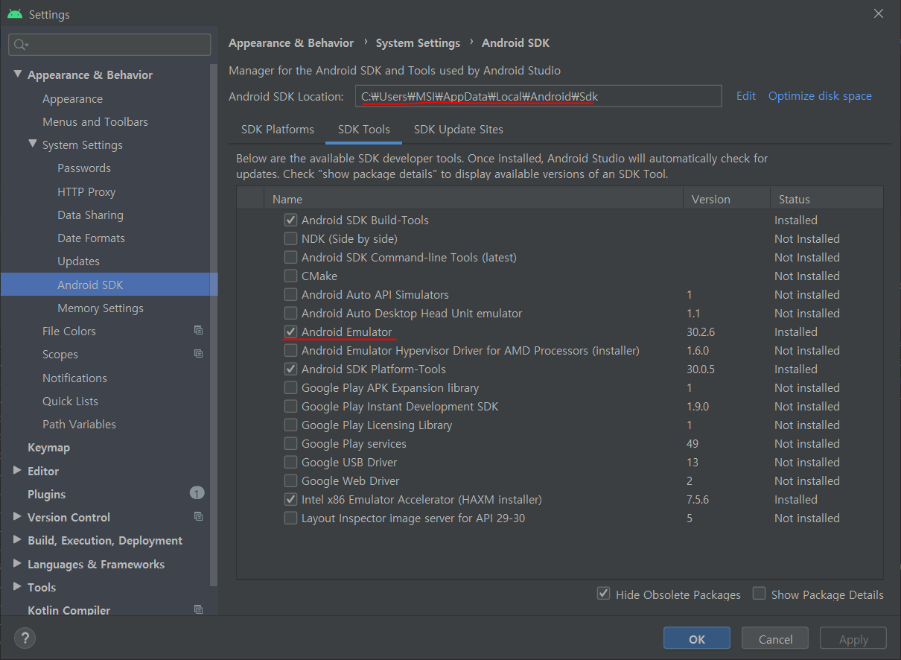Check the NDK (Side by side) checkbox

290,238
